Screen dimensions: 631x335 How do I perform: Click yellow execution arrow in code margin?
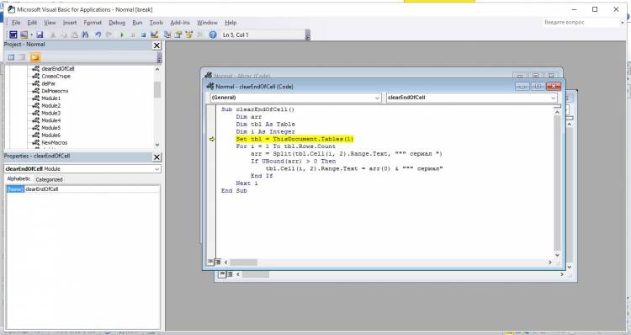tap(212, 140)
